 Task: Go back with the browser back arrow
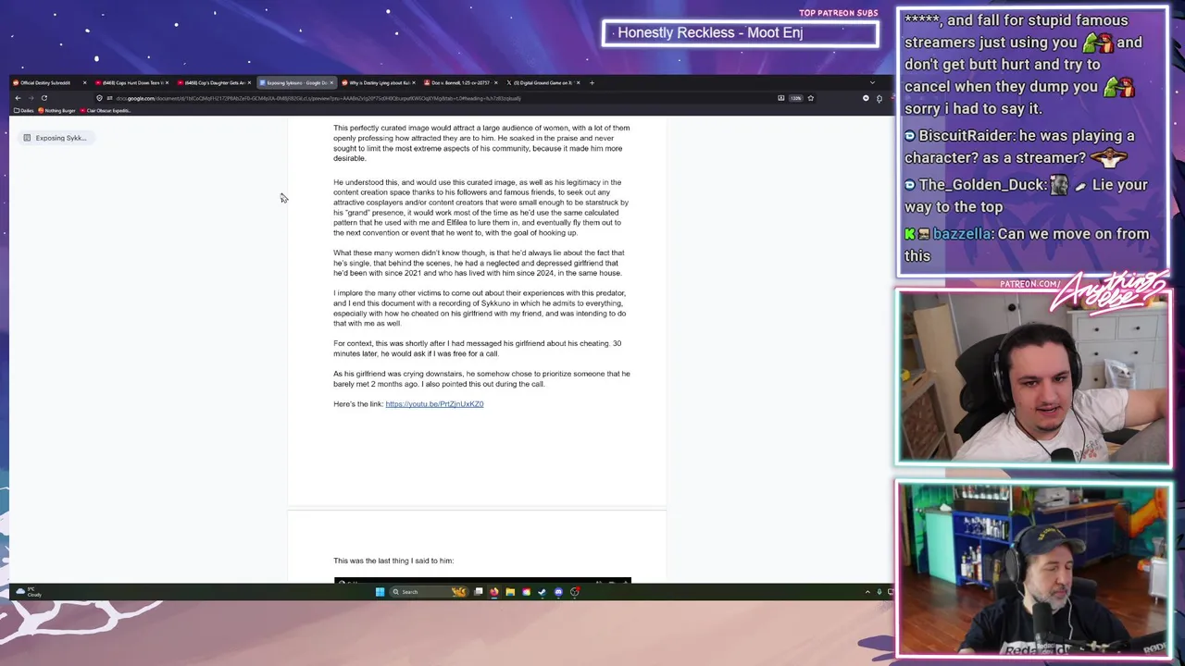pos(18,98)
